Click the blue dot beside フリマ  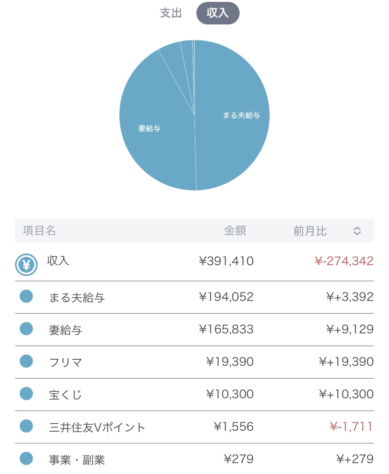pos(26,362)
